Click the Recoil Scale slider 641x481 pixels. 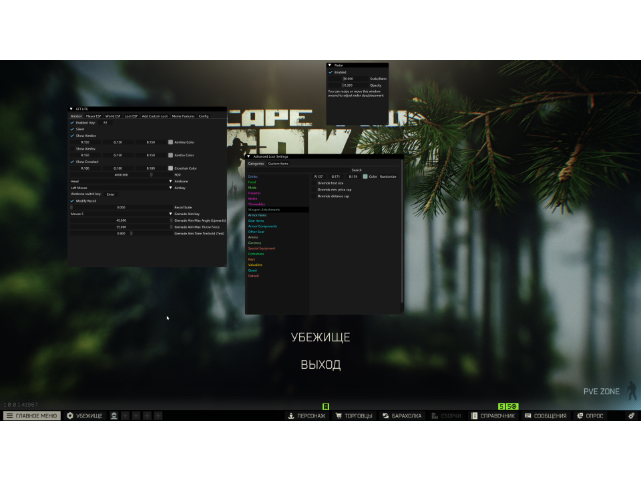[x=122, y=207]
